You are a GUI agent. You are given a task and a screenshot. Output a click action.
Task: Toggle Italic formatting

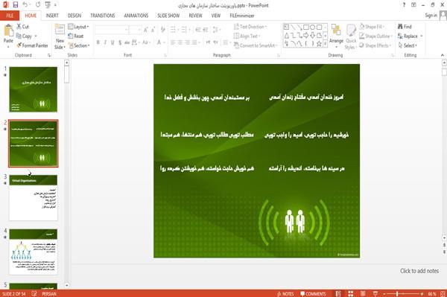point(105,42)
